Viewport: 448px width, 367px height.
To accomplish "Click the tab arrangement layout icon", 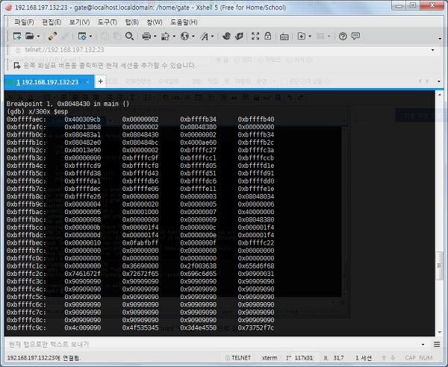I will tap(320, 37).
